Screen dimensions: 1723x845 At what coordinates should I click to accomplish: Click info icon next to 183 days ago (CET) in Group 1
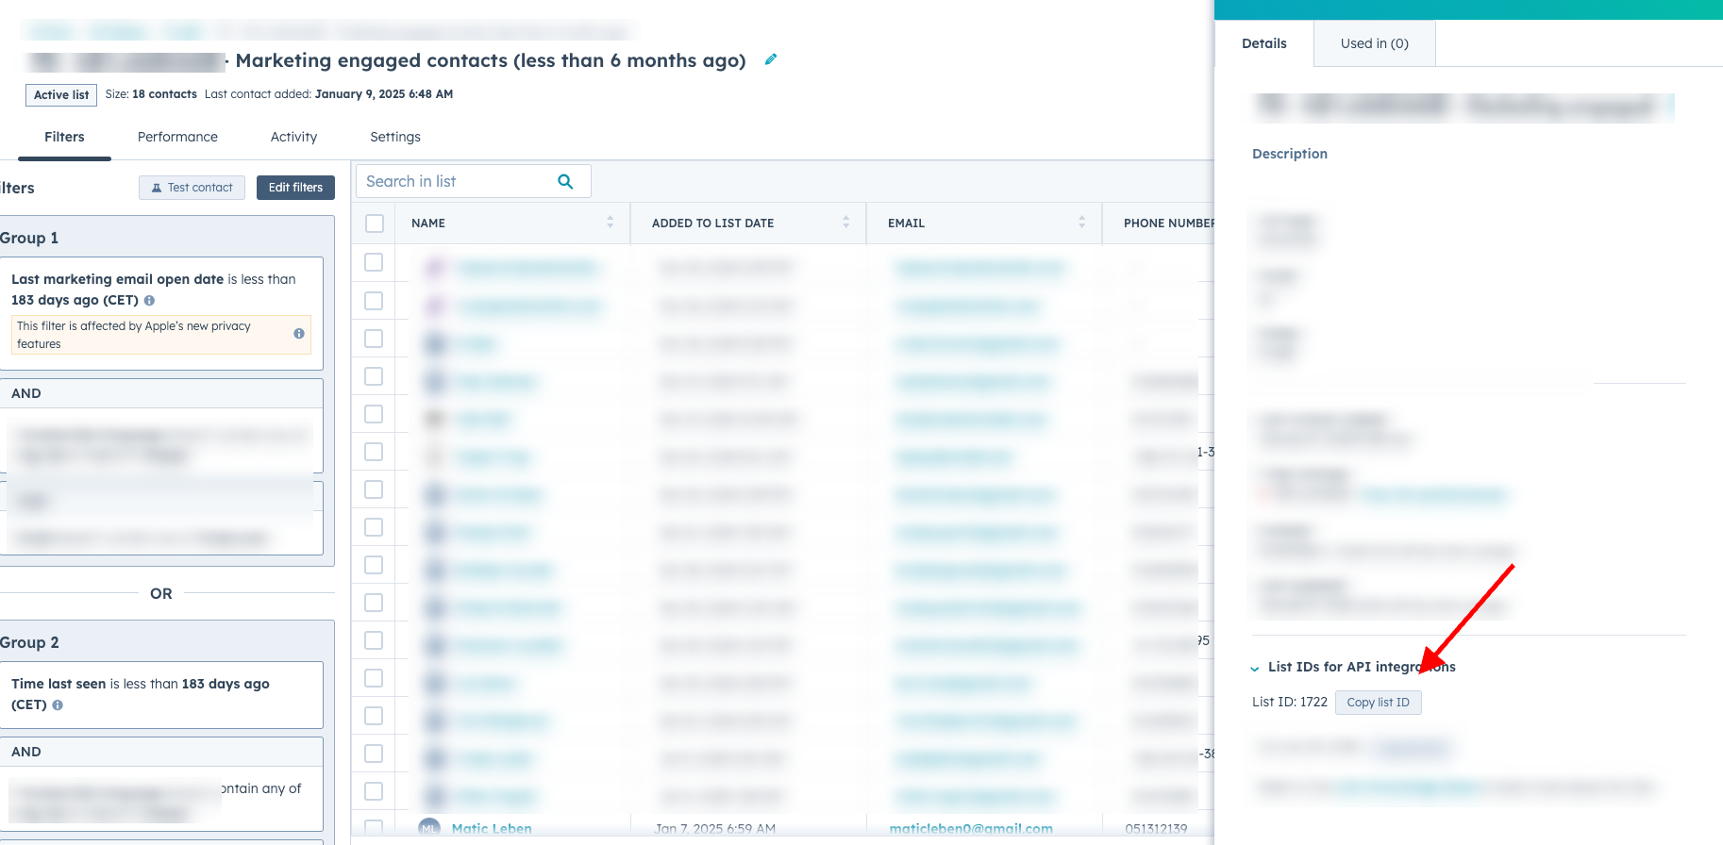(149, 300)
